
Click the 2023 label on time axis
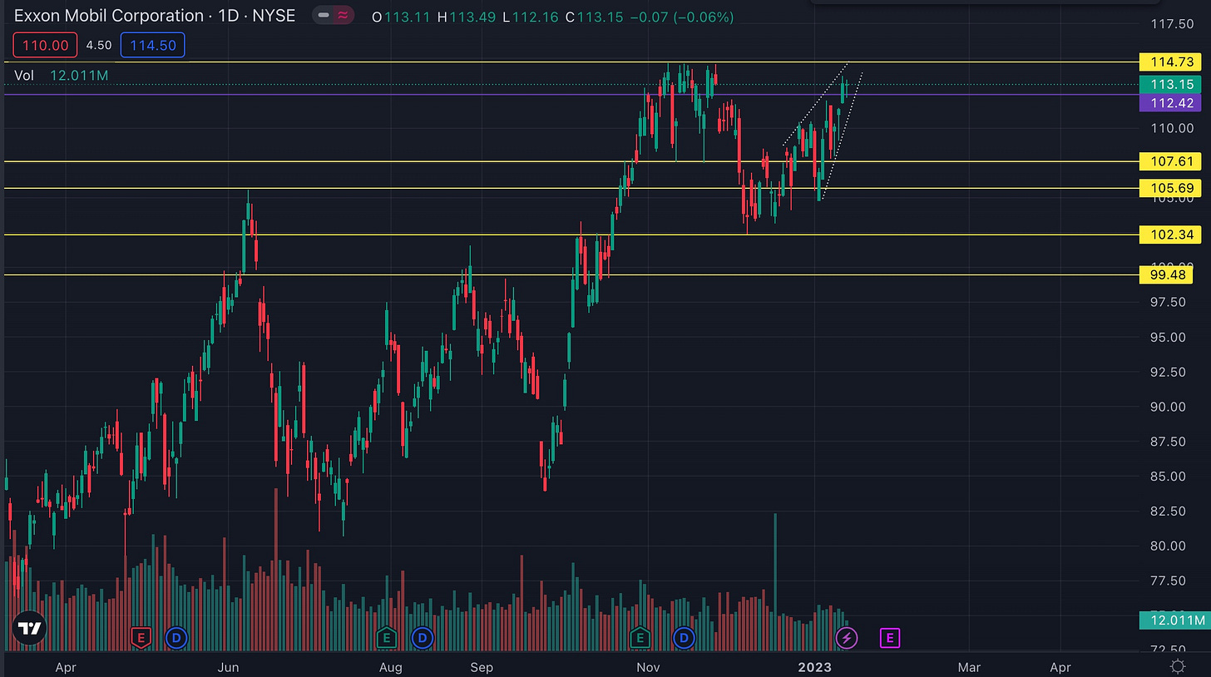[x=816, y=667]
